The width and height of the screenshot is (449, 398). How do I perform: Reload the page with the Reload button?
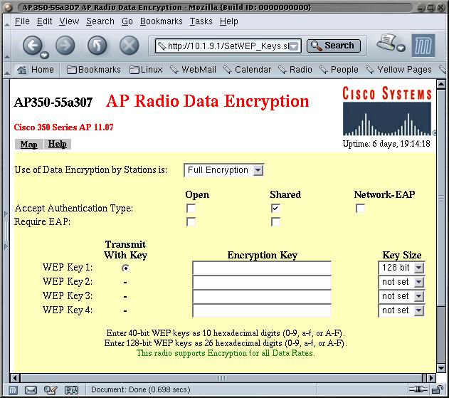click(x=97, y=46)
